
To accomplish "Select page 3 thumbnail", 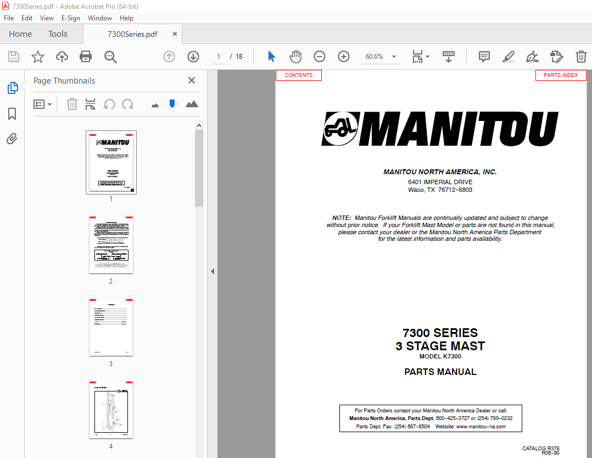I will click(x=111, y=327).
